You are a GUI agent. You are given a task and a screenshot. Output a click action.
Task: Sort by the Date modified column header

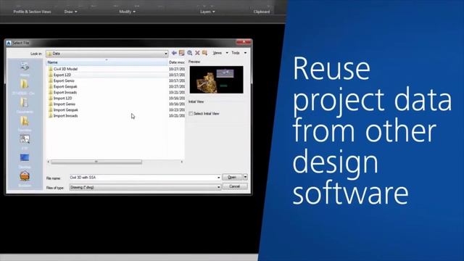(176, 62)
